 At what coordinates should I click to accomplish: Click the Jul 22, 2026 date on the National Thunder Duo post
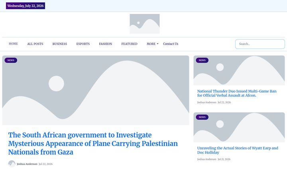pyautogui.click(x=224, y=102)
